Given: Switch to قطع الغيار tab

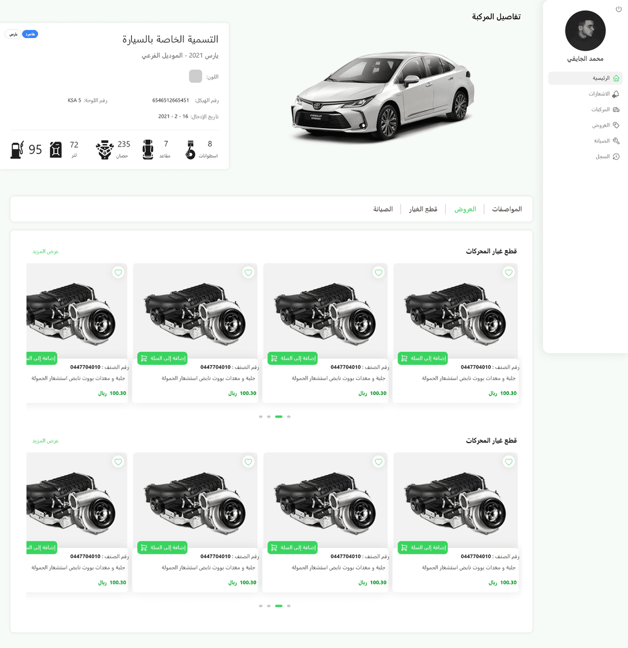Looking at the screenshot, I should pyautogui.click(x=423, y=209).
